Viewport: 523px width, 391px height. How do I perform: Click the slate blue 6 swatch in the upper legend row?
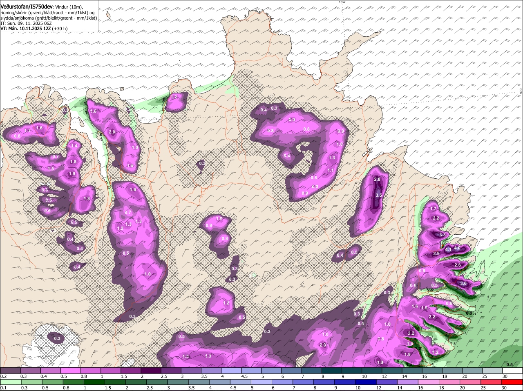click(292, 371)
